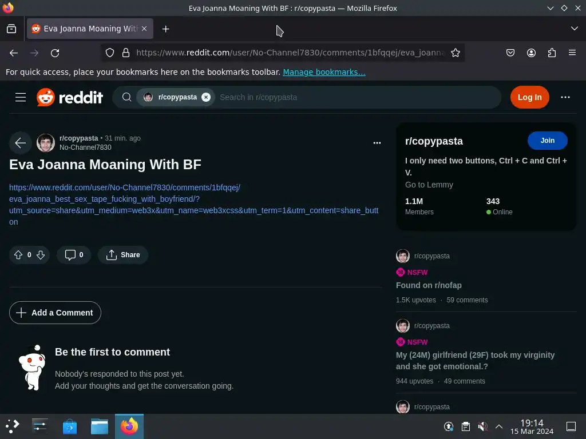Open the girlfriend took my virginity post

pyautogui.click(x=475, y=361)
